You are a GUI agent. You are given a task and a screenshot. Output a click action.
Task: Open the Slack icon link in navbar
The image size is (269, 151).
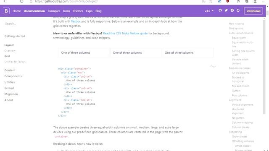click(232, 10)
